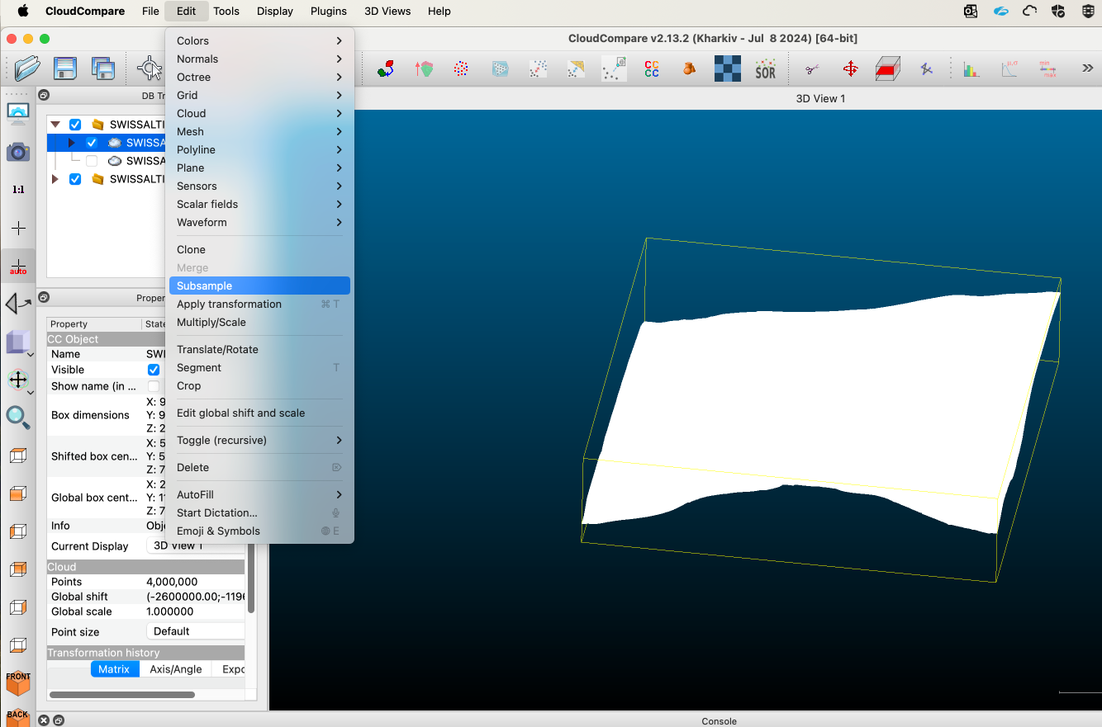This screenshot has width=1102, height=727.
Task: Open the Point size dropdown
Action: coord(196,631)
